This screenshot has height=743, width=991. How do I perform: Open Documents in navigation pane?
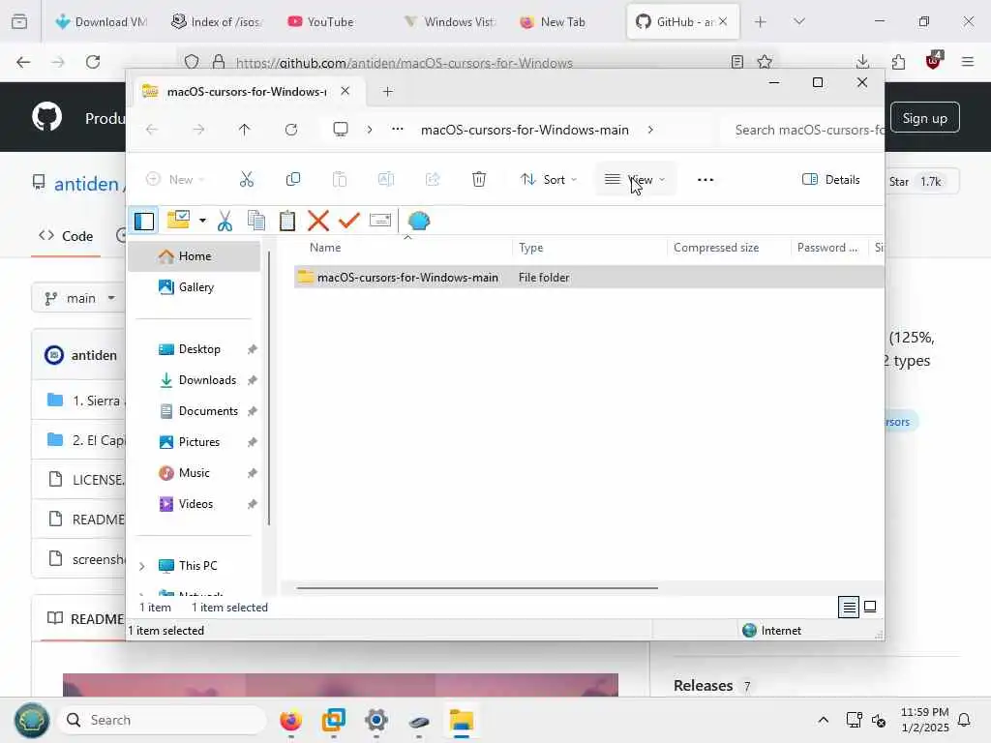195,411
